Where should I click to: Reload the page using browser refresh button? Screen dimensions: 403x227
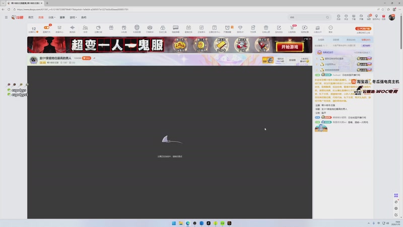(x=9, y=9)
